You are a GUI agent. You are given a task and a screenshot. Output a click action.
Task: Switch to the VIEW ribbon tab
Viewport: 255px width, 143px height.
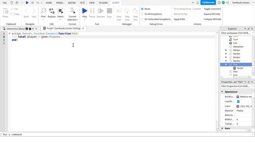(92, 3)
